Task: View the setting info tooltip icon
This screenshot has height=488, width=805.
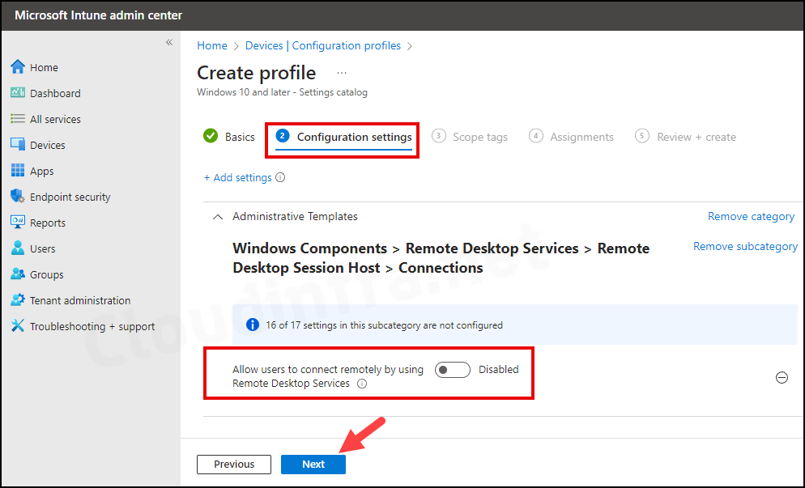Action: [362, 384]
